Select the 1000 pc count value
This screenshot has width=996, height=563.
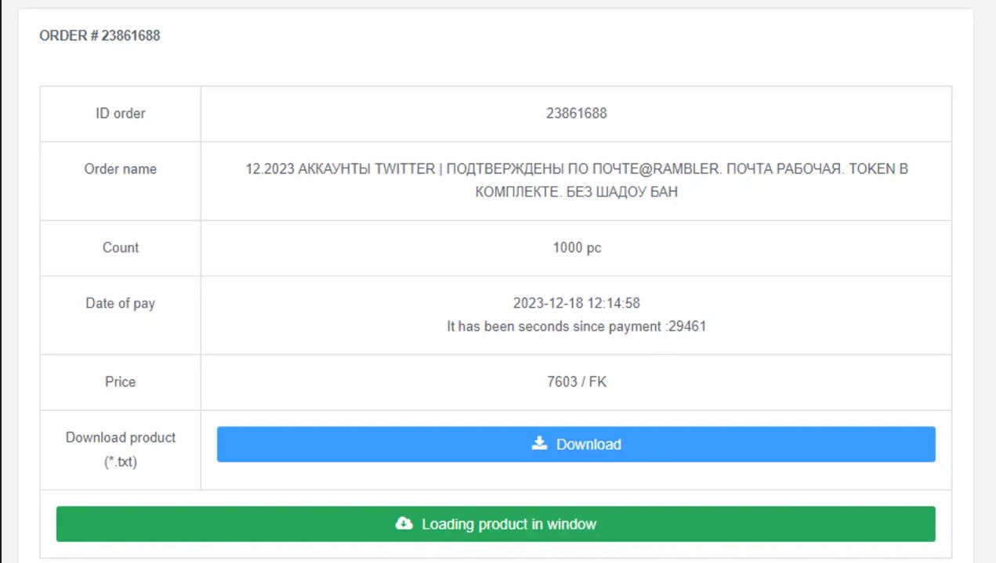[x=577, y=247]
